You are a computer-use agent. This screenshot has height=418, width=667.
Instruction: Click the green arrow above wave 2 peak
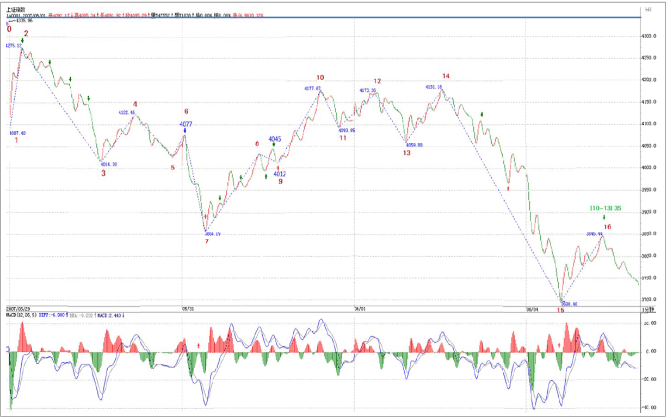pos(23,41)
